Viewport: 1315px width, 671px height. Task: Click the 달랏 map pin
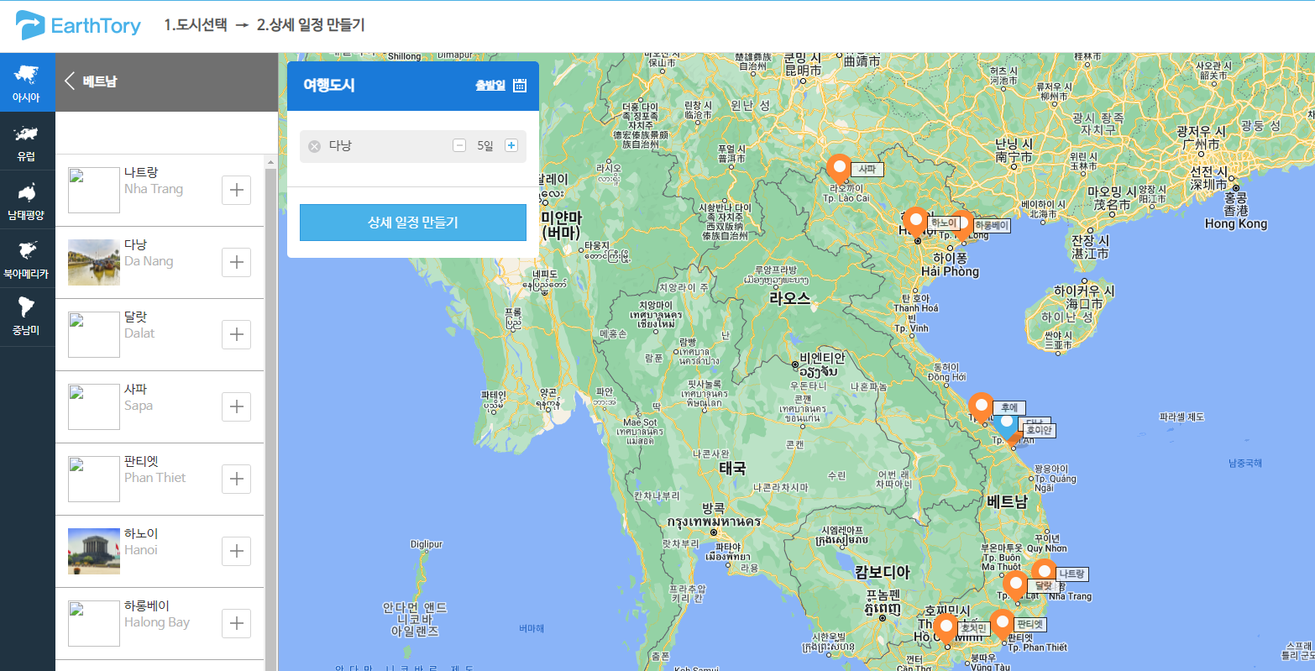pos(1014,585)
